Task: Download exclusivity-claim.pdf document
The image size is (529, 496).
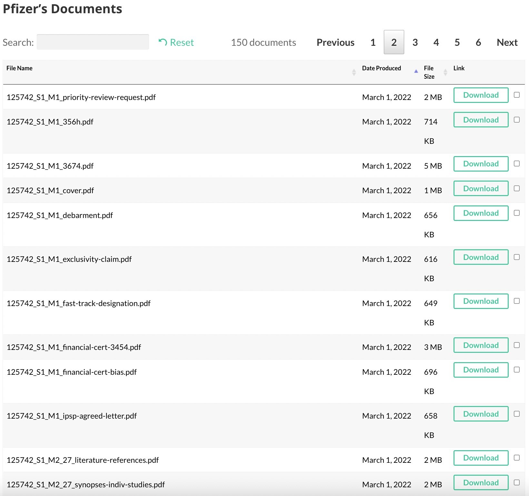Action: click(x=481, y=257)
